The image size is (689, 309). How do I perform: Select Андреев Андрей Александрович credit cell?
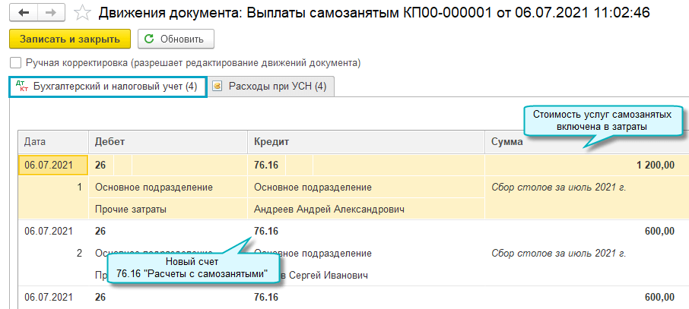coord(328,209)
